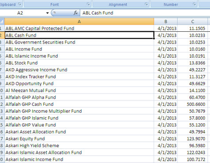This screenshot has height=163, width=210.
Task: Select cell Alfalah GHP Income Multiplier Fund
Action: 79,111
